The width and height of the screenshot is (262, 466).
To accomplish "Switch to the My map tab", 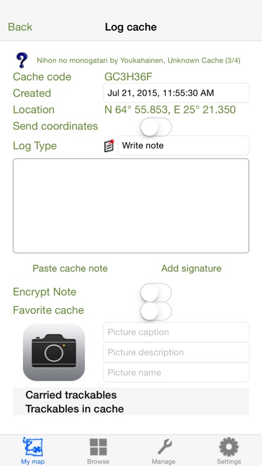I will click(x=33, y=451).
